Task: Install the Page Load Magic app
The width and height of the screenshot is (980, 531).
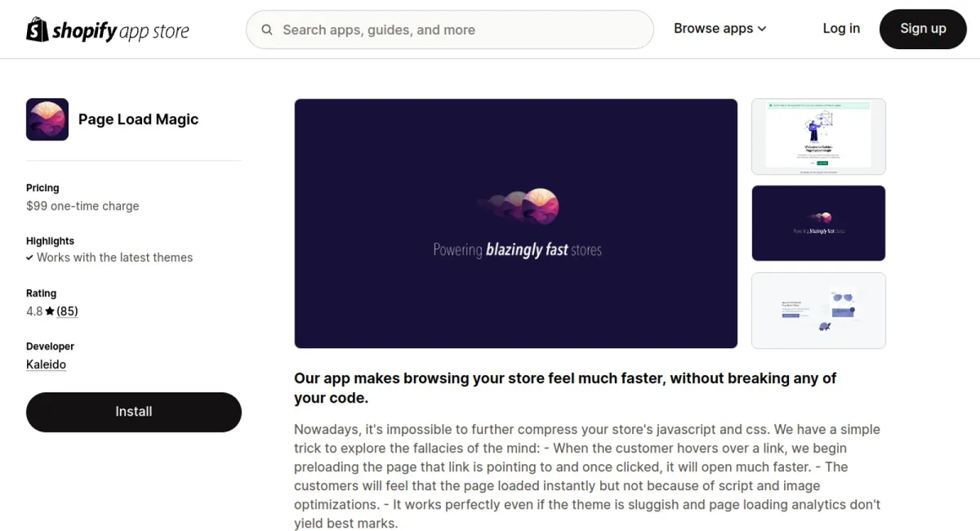Action: pyautogui.click(x=134, y=412)
